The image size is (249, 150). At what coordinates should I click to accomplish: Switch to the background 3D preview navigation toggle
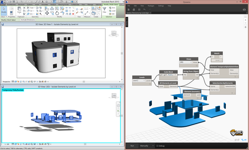pyautogui.click(x=237, y=140)
